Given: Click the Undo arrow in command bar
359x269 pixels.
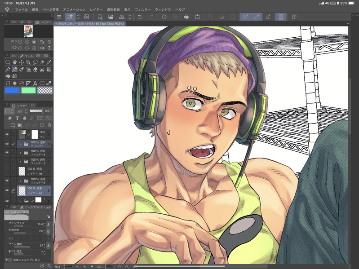Looking at the screenshot, I should (140, 17).
